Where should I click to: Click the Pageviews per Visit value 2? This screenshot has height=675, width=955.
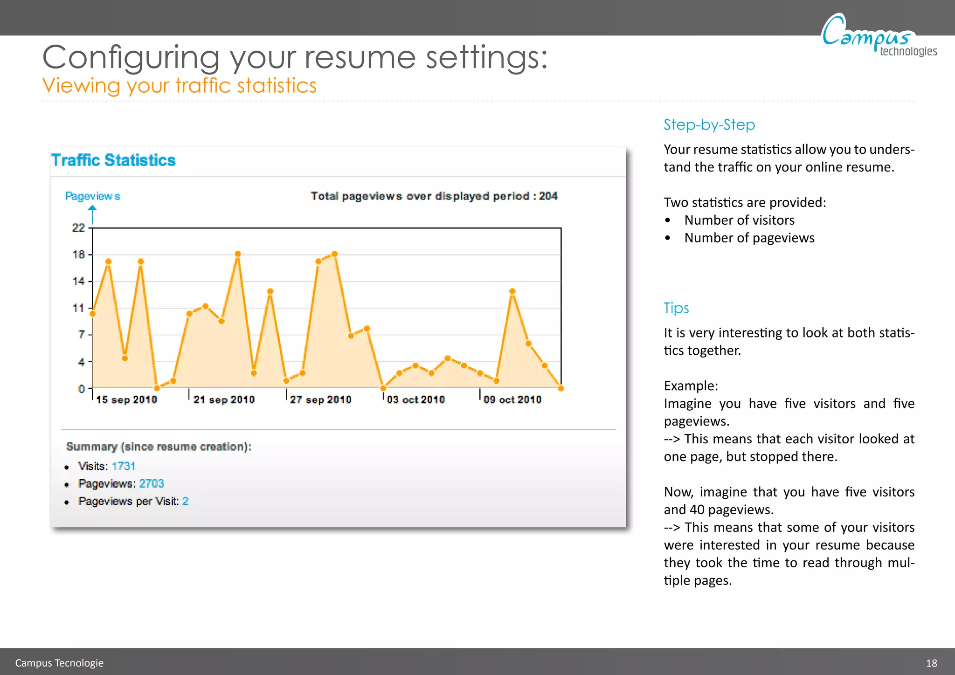click(186, 501)
